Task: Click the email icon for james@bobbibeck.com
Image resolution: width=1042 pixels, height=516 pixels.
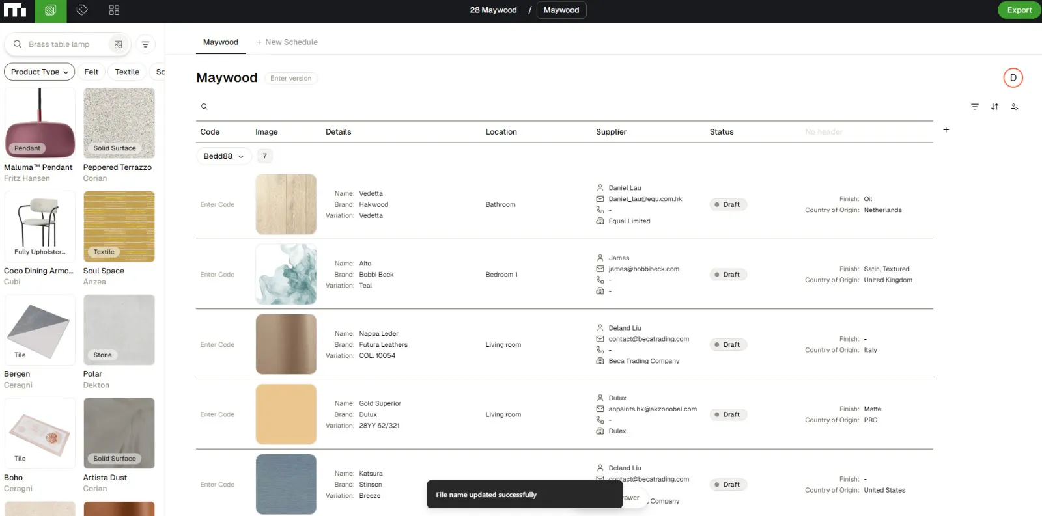Action: click(600, 269)
